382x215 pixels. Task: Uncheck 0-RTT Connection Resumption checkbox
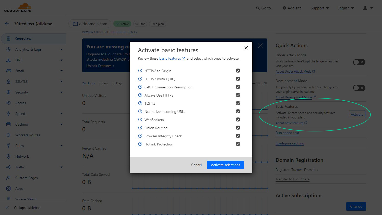tap(238, 87)
